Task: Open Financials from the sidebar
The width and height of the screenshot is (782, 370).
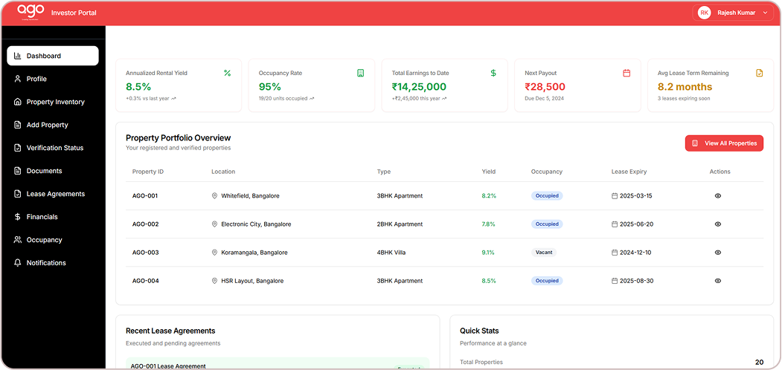Action: click(x=42, y=217)
